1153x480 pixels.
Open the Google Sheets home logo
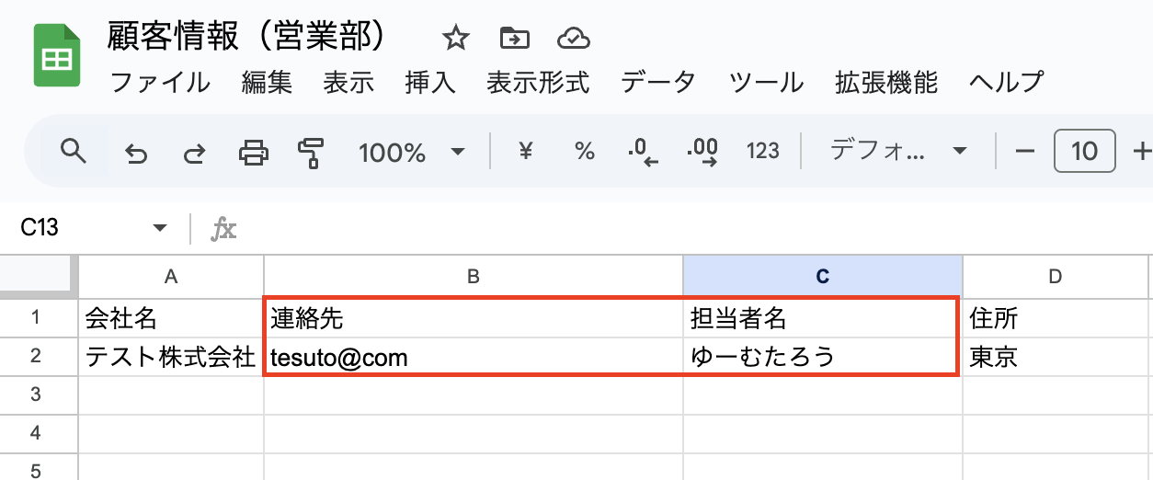click(x=57, y=57)
